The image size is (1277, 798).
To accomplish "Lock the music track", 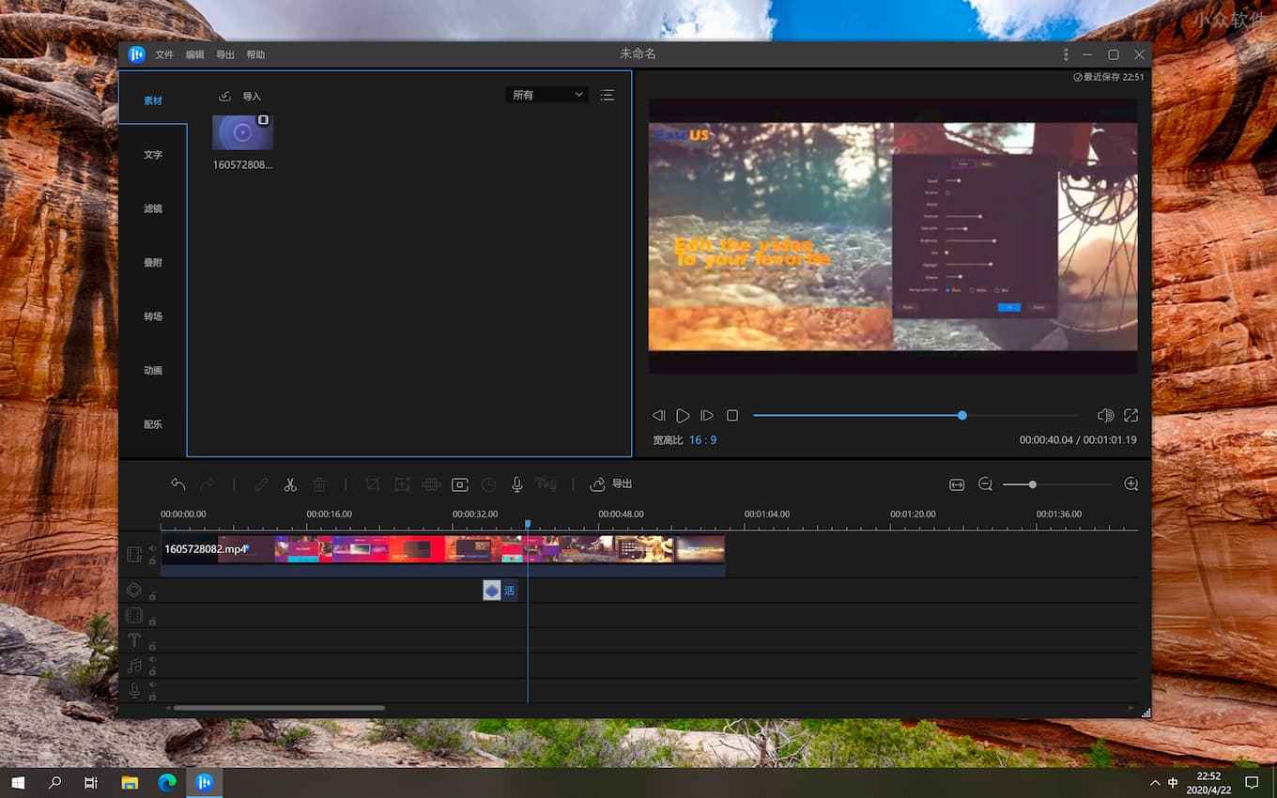I will (152, 672).
